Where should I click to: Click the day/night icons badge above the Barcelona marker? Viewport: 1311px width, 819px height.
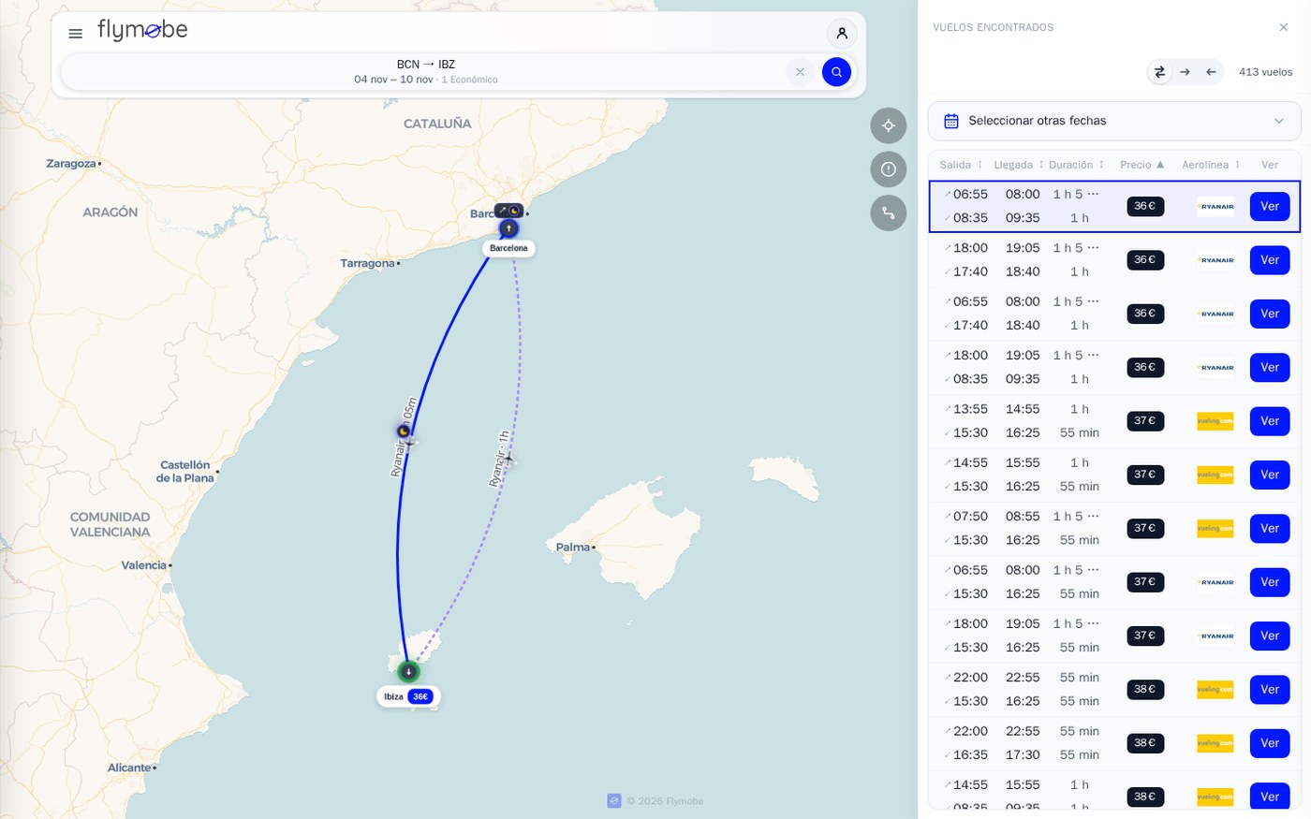click(509, 211)
